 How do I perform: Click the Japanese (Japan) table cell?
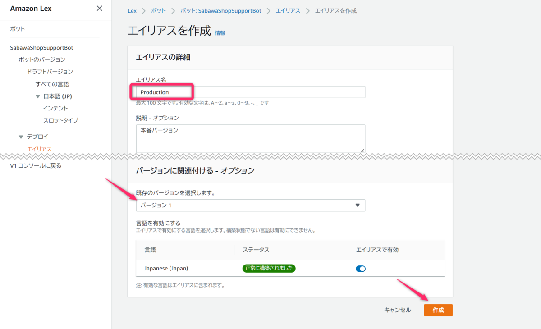point(166,268)
